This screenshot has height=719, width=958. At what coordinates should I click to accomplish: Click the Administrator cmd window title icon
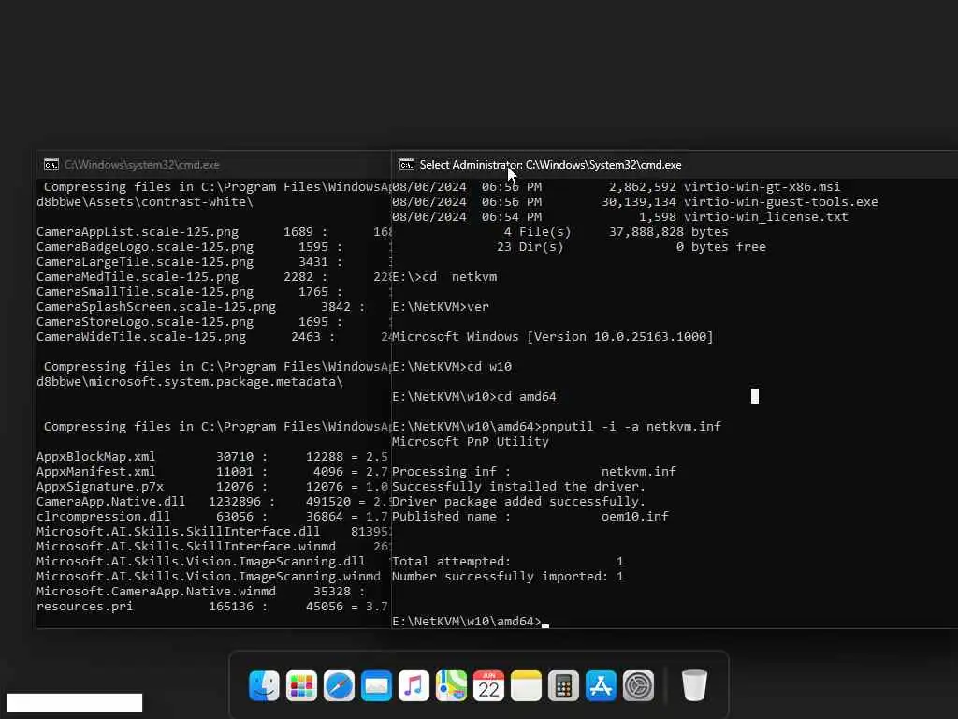(406, 165)
